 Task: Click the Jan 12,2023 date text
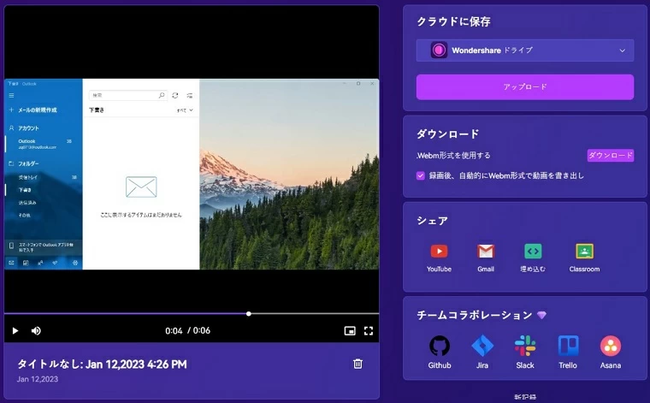[x=38, y=379]
